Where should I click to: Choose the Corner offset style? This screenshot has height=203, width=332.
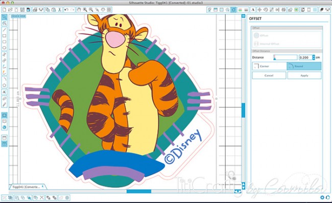(x=269, y=66)
